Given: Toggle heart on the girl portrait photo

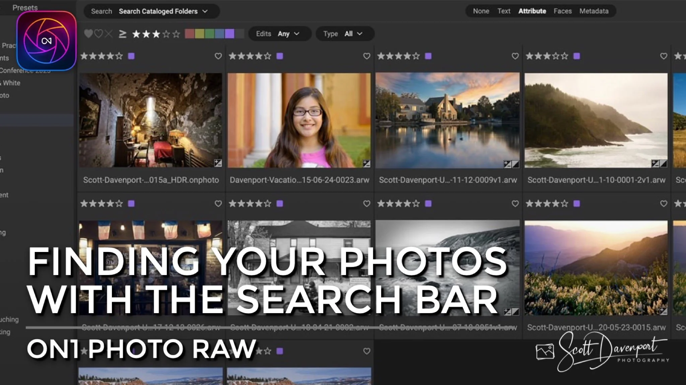Looking at the screenshot, I should [x=367, y=56].
